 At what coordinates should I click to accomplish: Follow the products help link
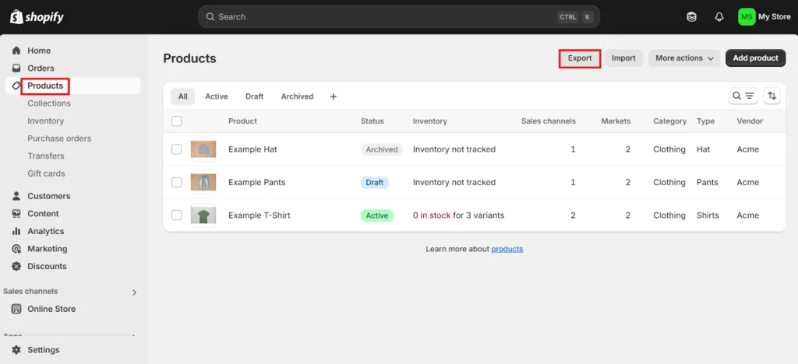(x=507, y=249)
